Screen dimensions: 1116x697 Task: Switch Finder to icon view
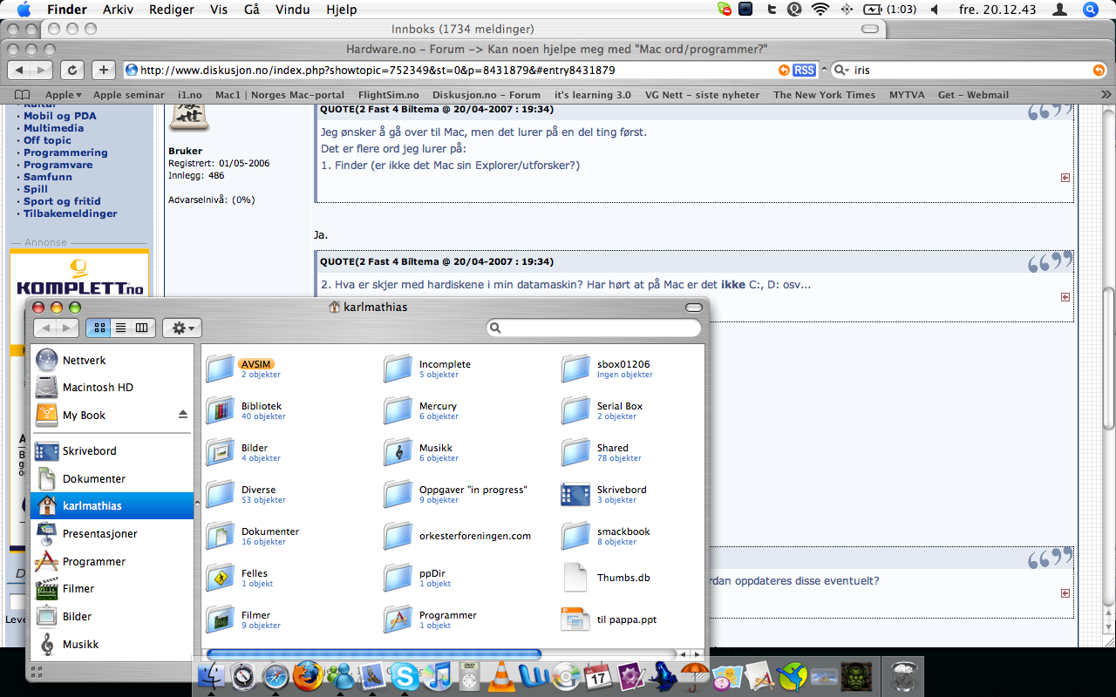tap(99, 328)
